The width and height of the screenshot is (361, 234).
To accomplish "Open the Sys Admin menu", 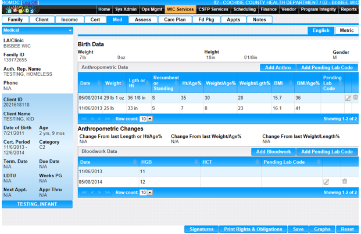I will point(126,9).
